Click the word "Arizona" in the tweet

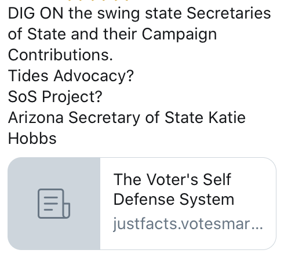(x=36, y=118)
